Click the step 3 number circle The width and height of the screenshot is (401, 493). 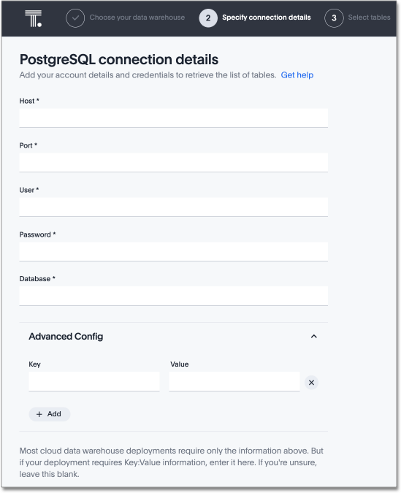334,18
